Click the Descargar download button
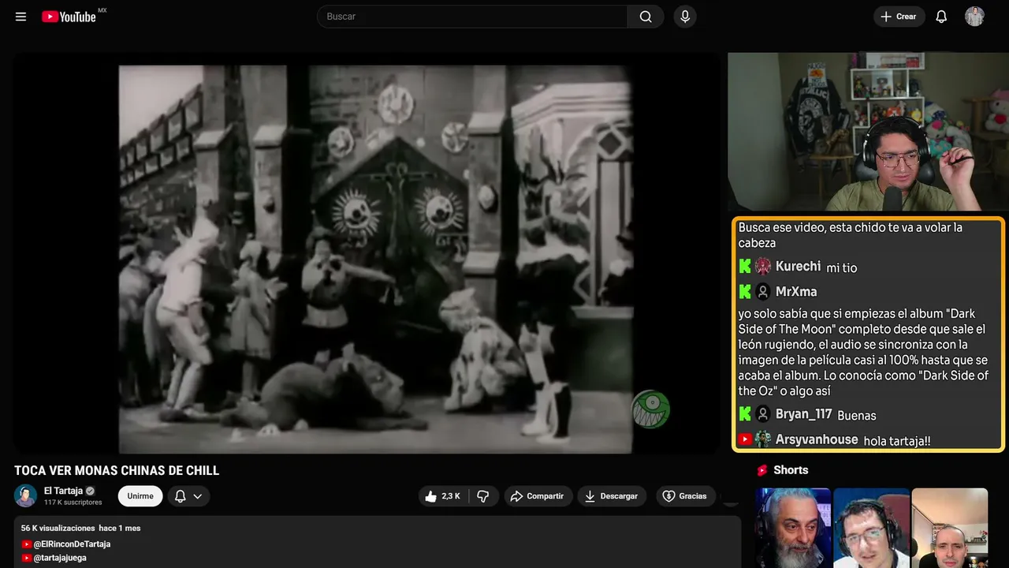1009x568 pixels. tap(612, 496)
